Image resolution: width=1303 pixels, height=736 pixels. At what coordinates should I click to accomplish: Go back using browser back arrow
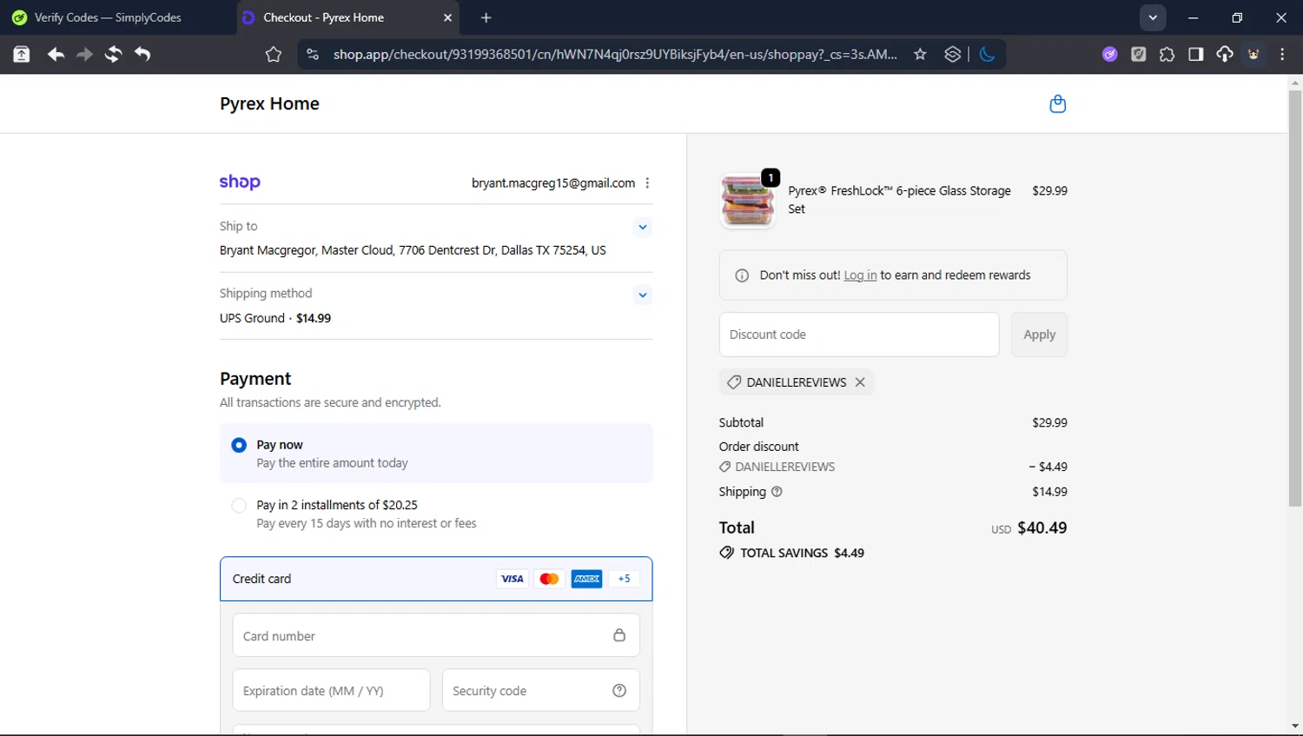(56, 54)
